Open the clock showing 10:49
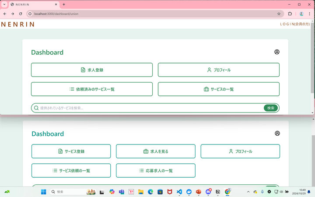 299,192
